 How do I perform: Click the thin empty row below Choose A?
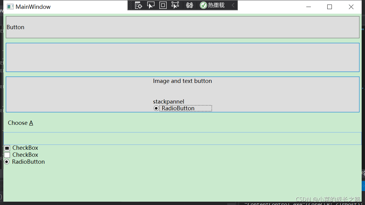coord(182,138)
